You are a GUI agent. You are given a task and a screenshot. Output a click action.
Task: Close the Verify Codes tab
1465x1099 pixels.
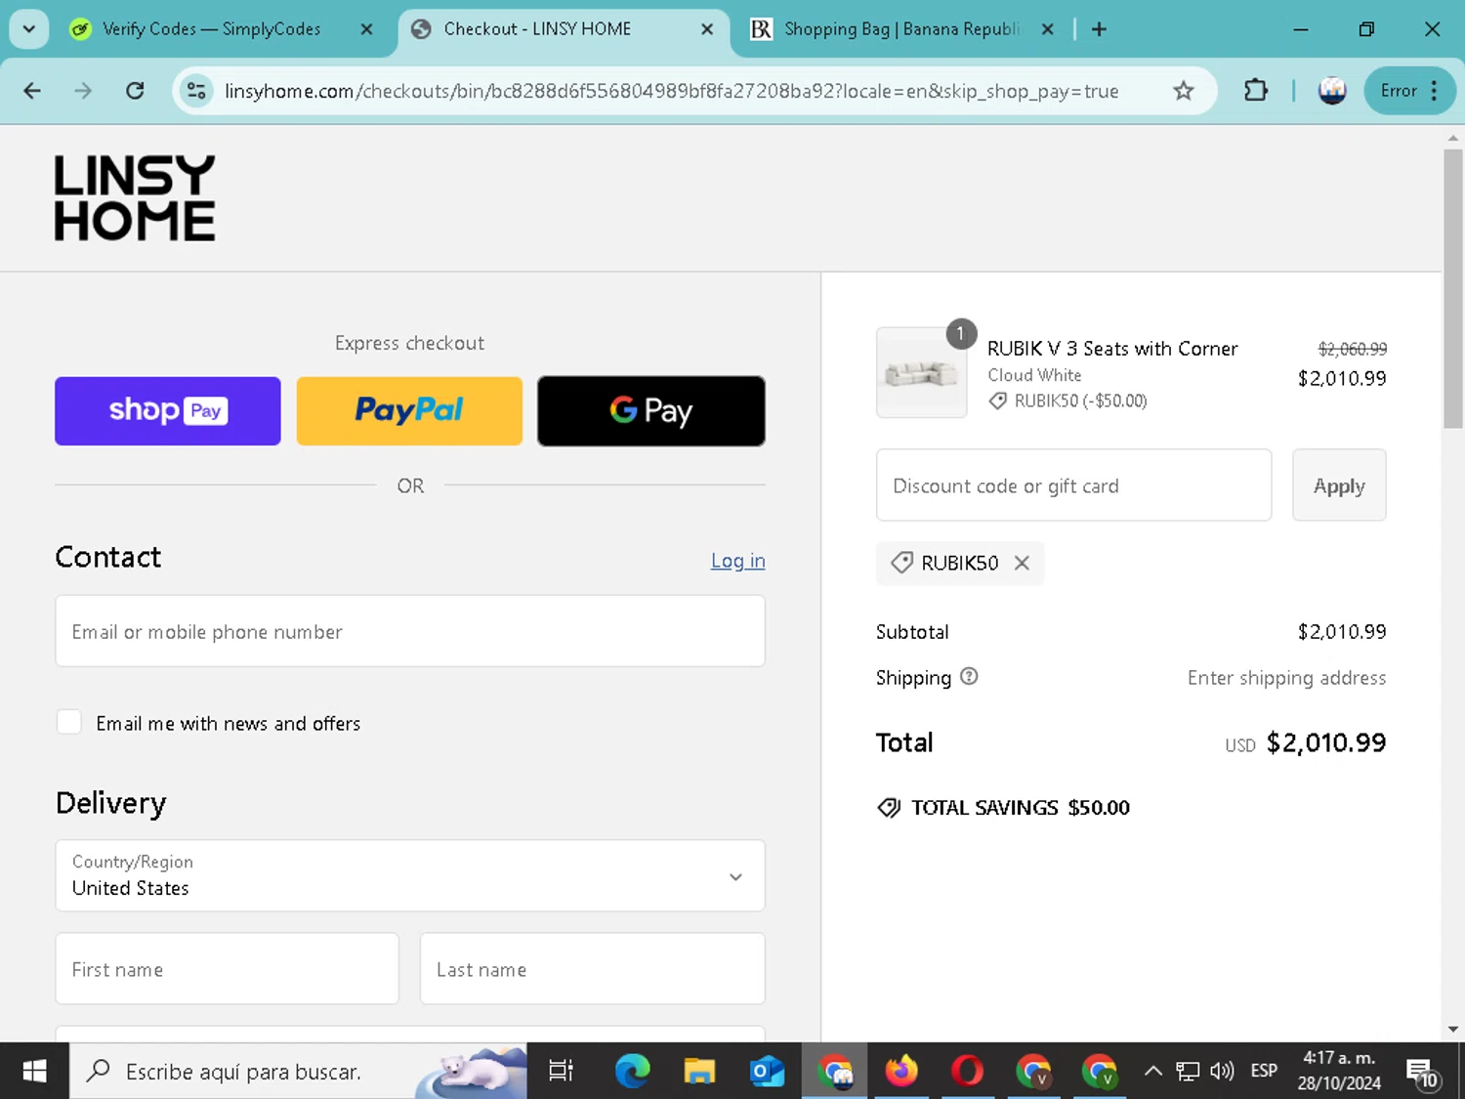(x=366, y=29)
